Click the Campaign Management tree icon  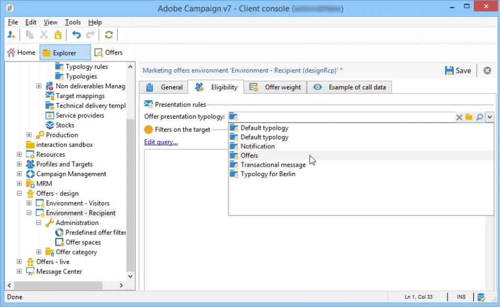[x=30, y=174]
